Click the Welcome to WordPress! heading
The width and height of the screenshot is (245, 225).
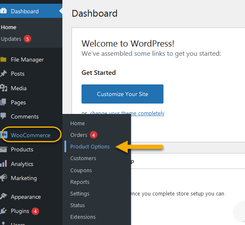[128, 43]
